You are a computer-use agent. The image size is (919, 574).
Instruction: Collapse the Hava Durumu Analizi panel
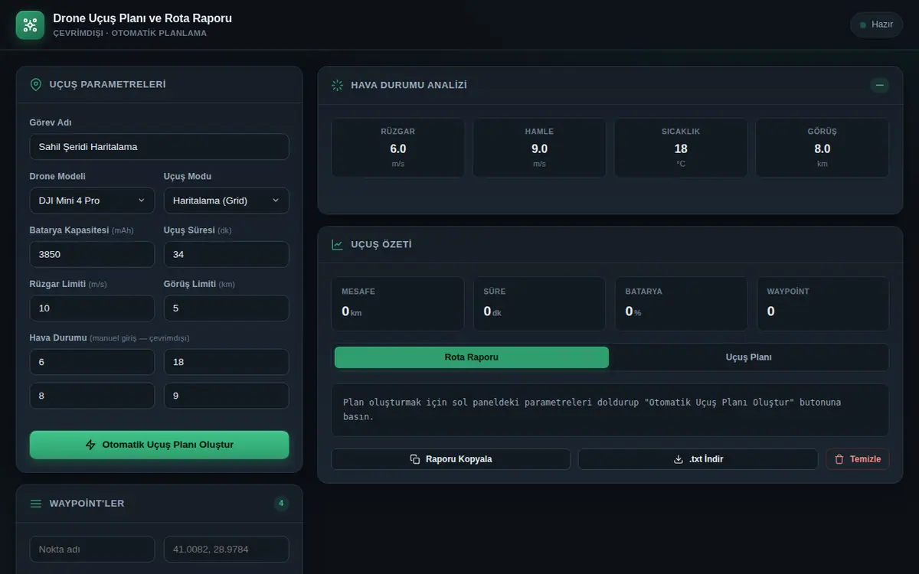(x=879, y=85)
